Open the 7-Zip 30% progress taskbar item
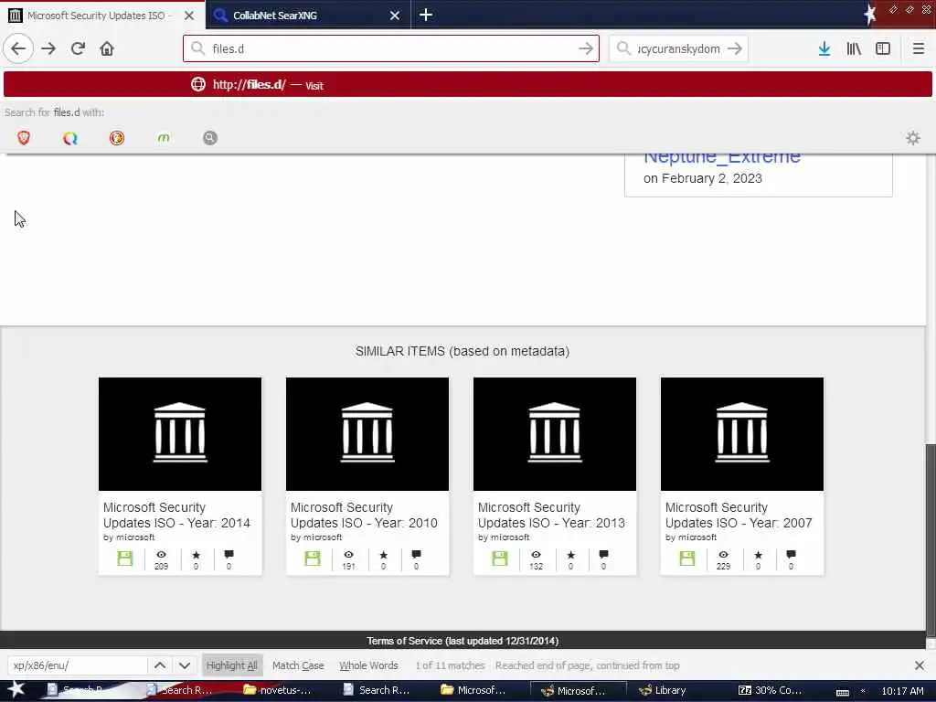 pos(771,690)
